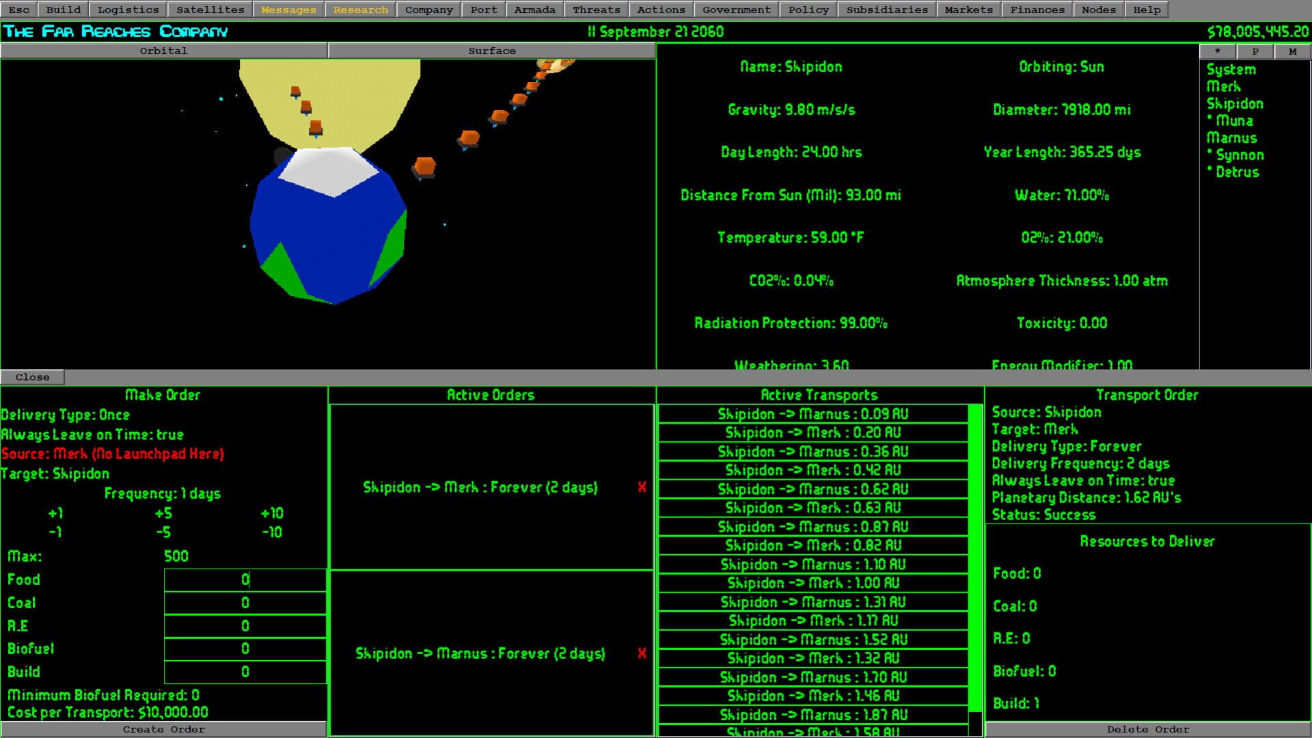
Task: Open the Logistics menu
Action: tap(128, 10)
